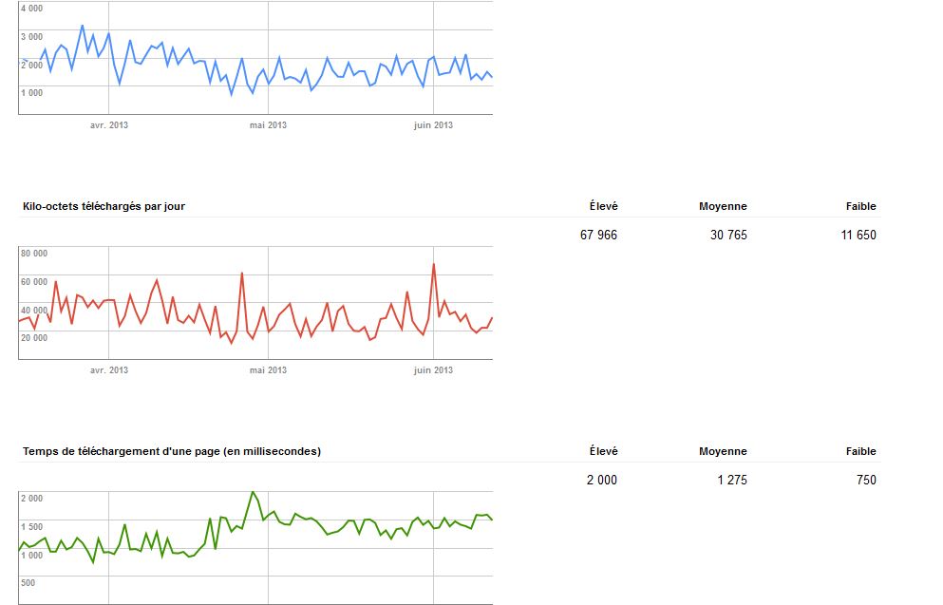The width and height of the screenshot is (943, 605).
Task: Click the highest peak on the blue chart
Action: coord(83,26)
